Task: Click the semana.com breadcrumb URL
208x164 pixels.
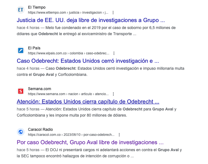Action: [x=68, y=94]
